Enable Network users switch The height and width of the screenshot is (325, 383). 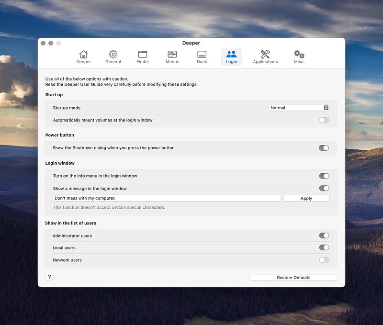tap(324, 260)
